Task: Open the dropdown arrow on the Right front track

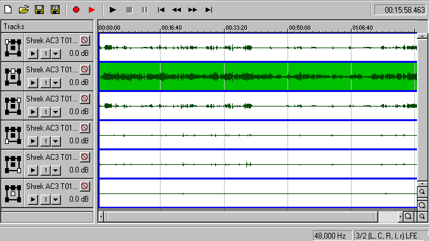Action: (56, 112)
